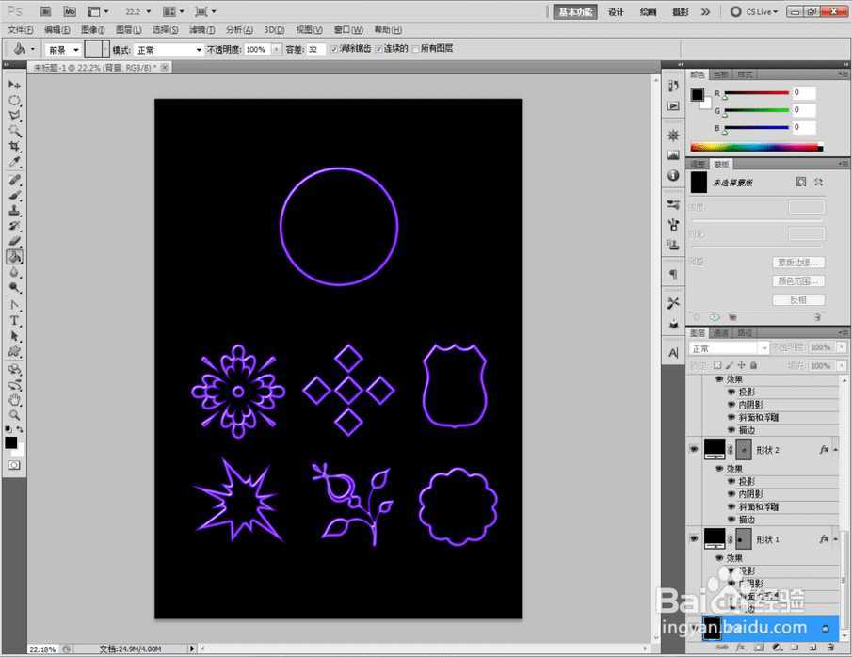Viewport: 852px width, 657px height.
Task: Open the layer blend mode 正常 dropdown
Action: (x=729, y=348)
